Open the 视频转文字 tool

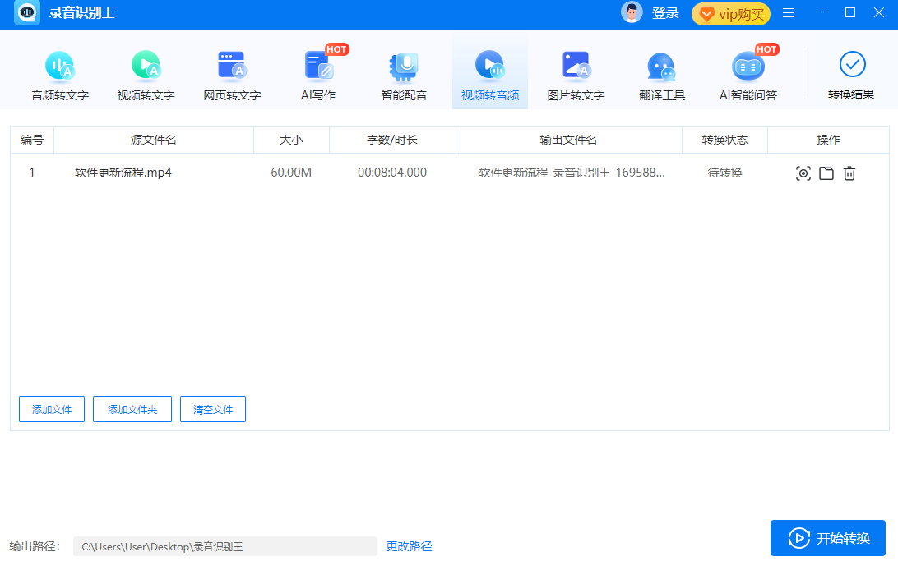[x=146, y=74]
